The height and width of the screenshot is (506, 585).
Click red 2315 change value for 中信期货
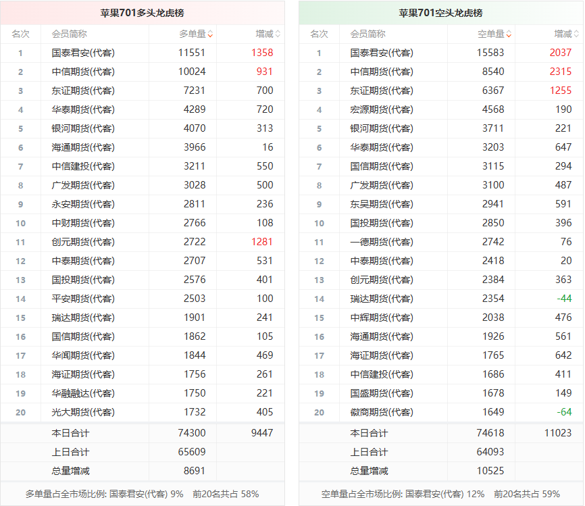[x=561, y=72]
